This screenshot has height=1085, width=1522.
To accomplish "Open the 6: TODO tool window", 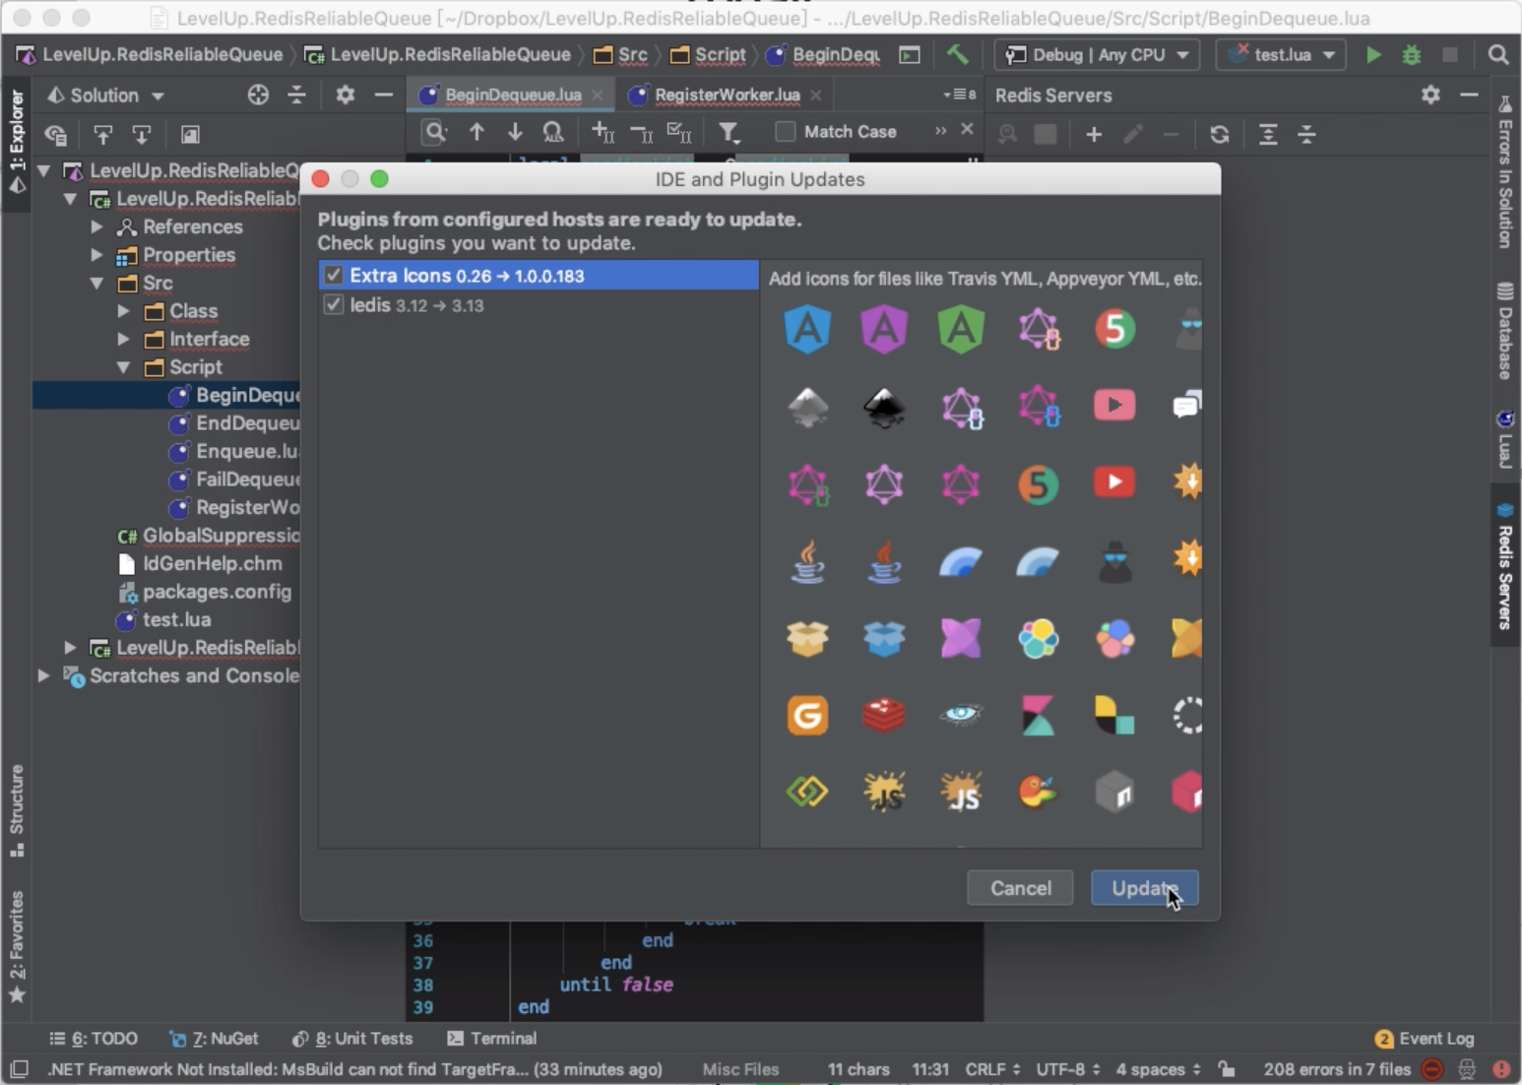I will pos(94,1038).
